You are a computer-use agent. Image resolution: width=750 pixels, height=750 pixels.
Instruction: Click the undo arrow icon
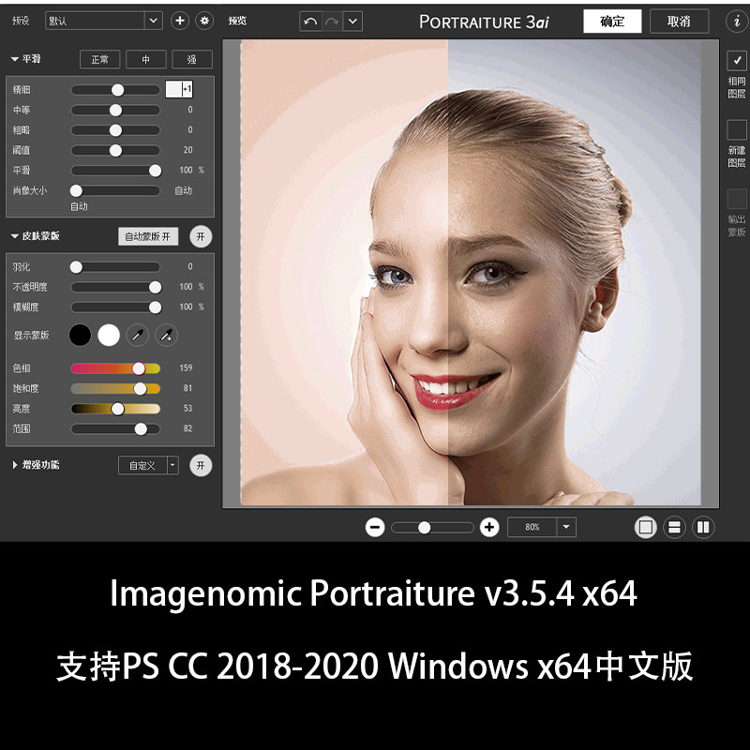(x=309, y=20)
